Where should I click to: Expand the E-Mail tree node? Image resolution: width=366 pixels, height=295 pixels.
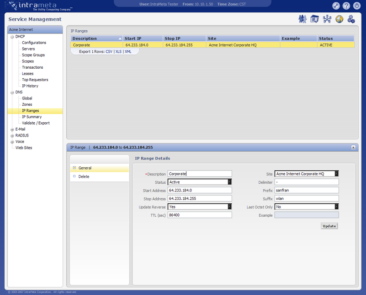tap(12, 129)
